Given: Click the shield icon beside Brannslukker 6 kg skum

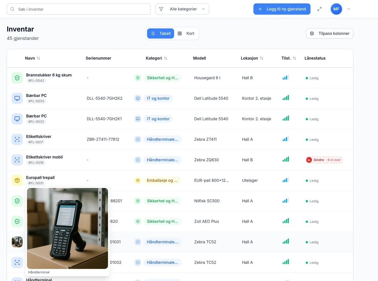Looking at the screenshot, I should coord(17,78).
